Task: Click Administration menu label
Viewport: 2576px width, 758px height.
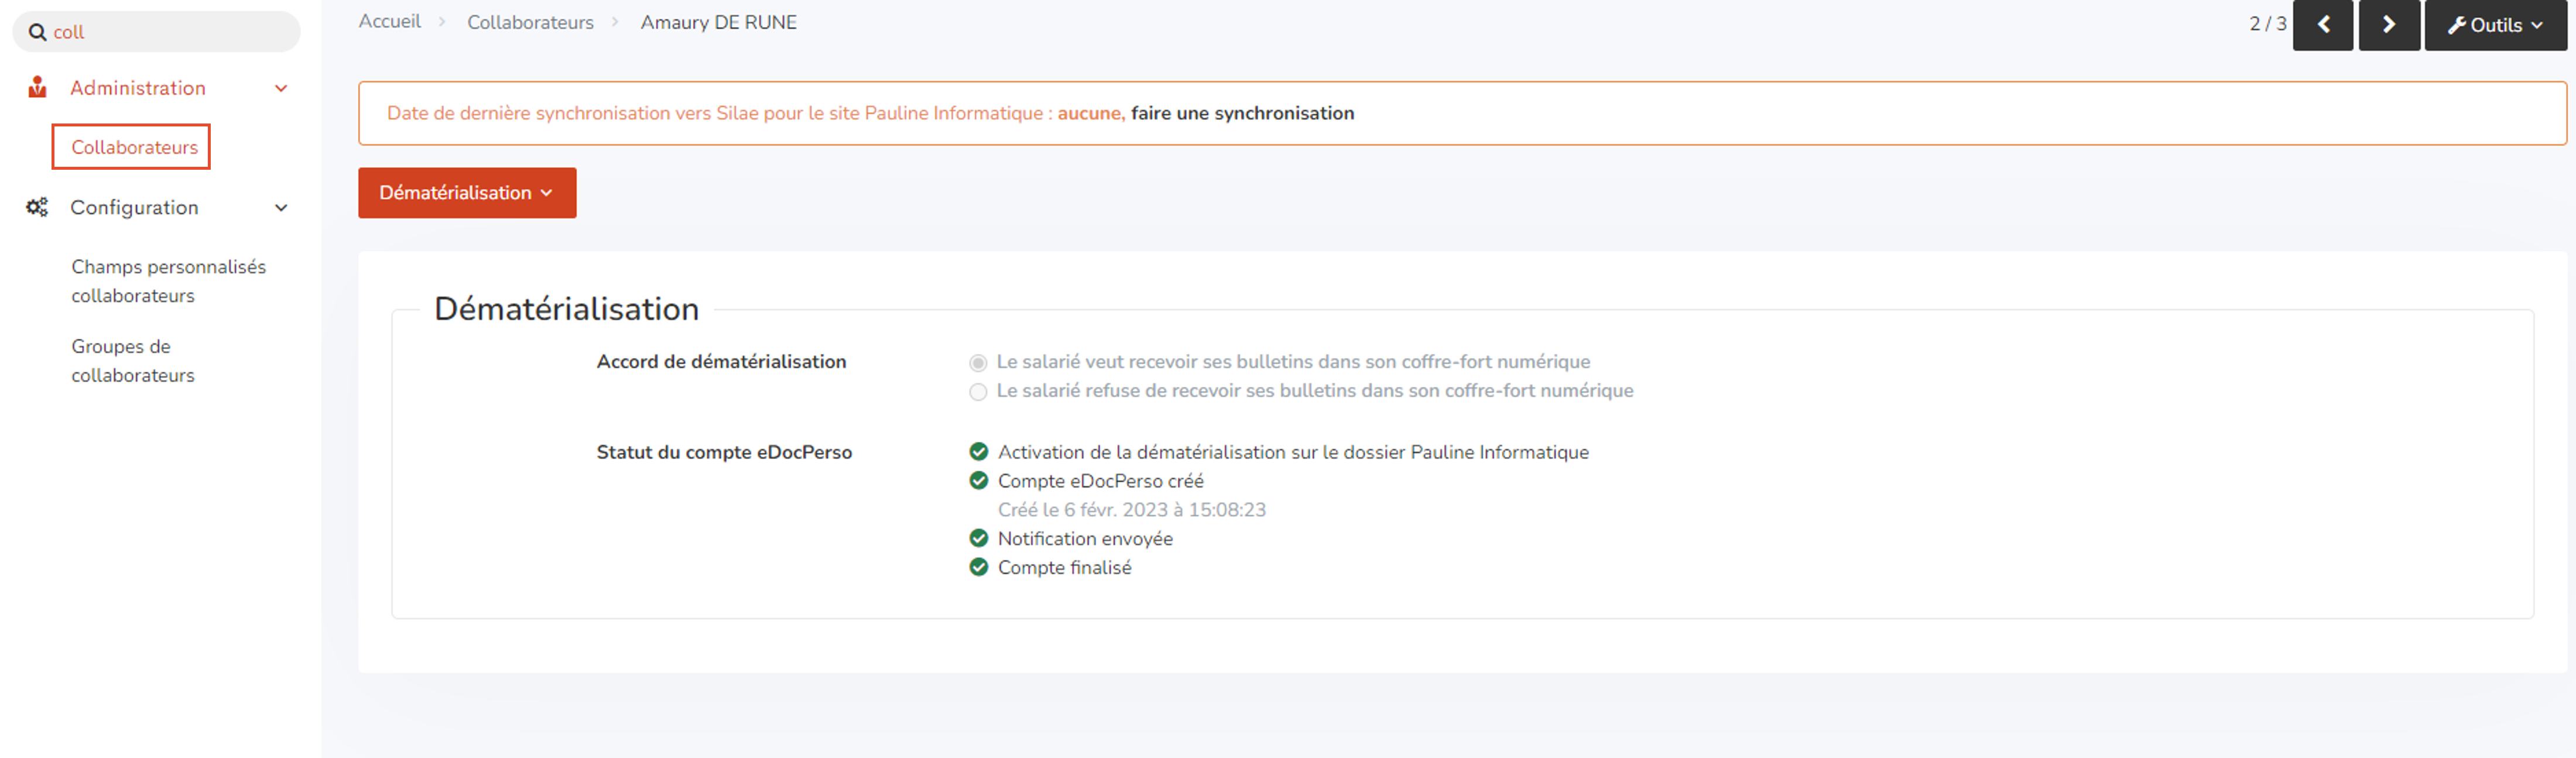Action: coord(138,88)
